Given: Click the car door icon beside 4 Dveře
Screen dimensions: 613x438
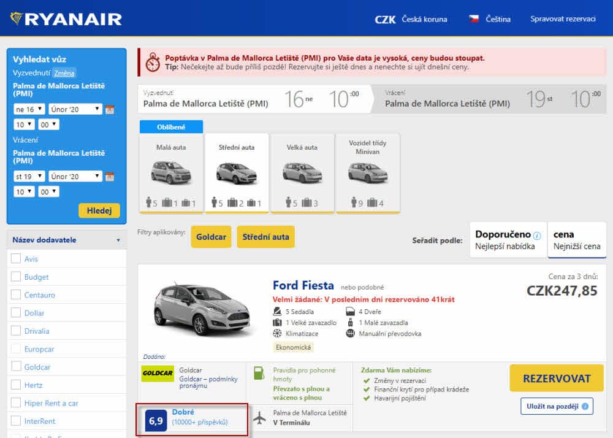Looking at the screenshot, I should coord(350,311).
